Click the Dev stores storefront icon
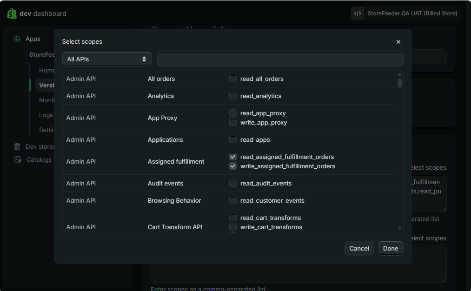The image size is (471, 291). [x=17, y=146]
